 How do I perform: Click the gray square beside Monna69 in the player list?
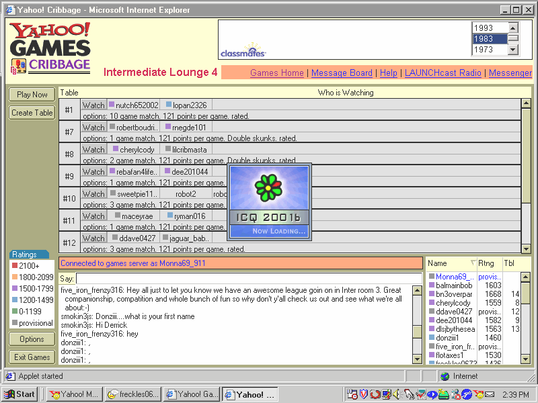(x=432, y=276)
